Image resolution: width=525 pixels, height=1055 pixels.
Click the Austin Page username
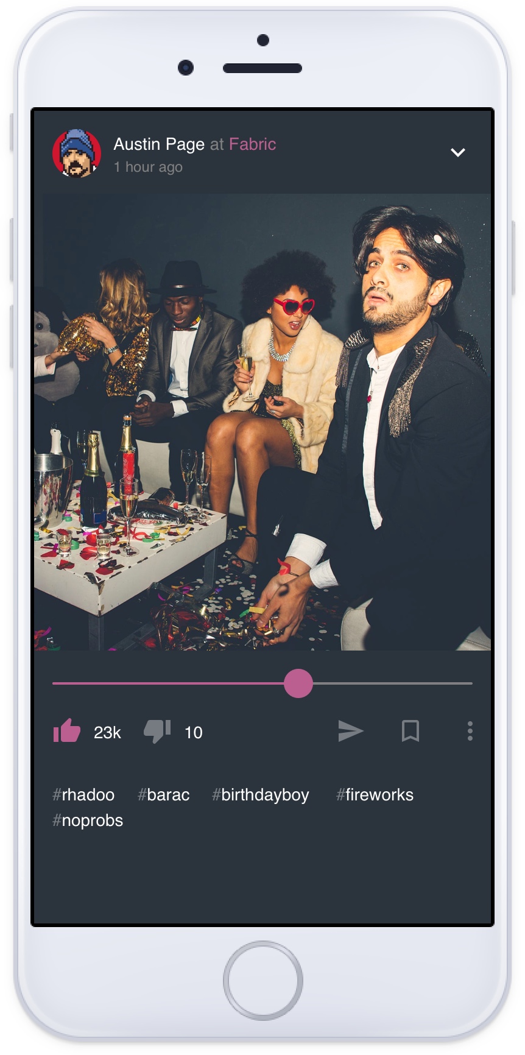(159, 144)
